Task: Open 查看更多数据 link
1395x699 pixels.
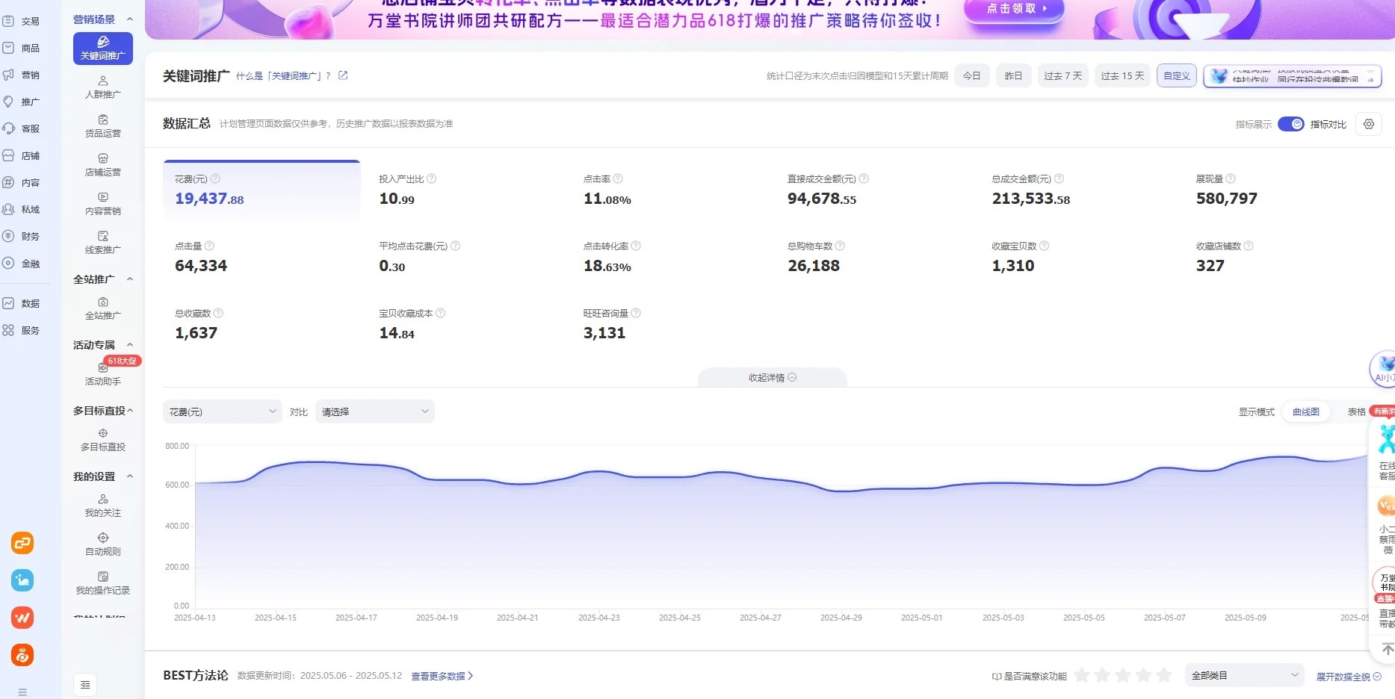Action: tap(442, 677)
